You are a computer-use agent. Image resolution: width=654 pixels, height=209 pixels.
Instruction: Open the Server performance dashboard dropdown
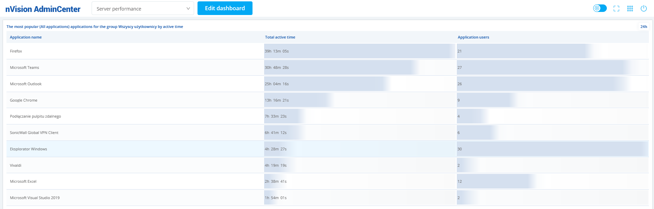click(x=142, y=9)
